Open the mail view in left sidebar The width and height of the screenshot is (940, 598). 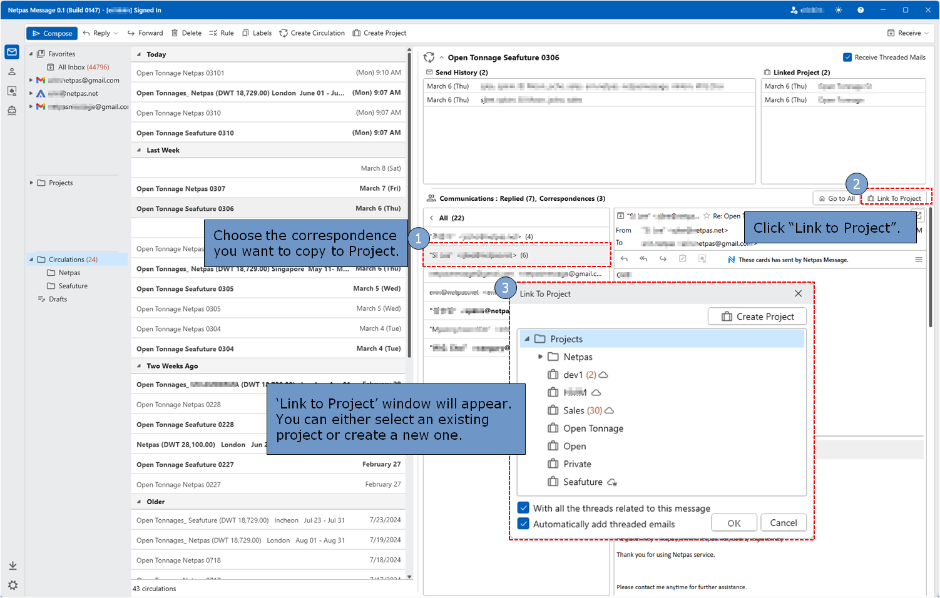(12, 52)
